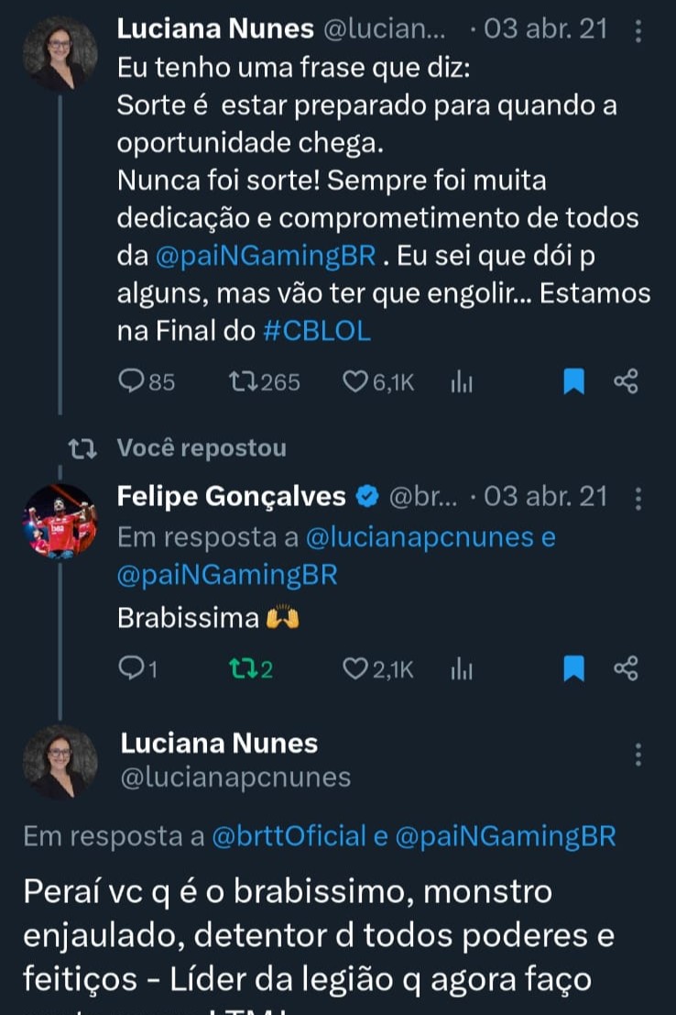Share Luciana's CBLOL tweet
Viewport: 676px width, 1015px height.
point(626,381)
